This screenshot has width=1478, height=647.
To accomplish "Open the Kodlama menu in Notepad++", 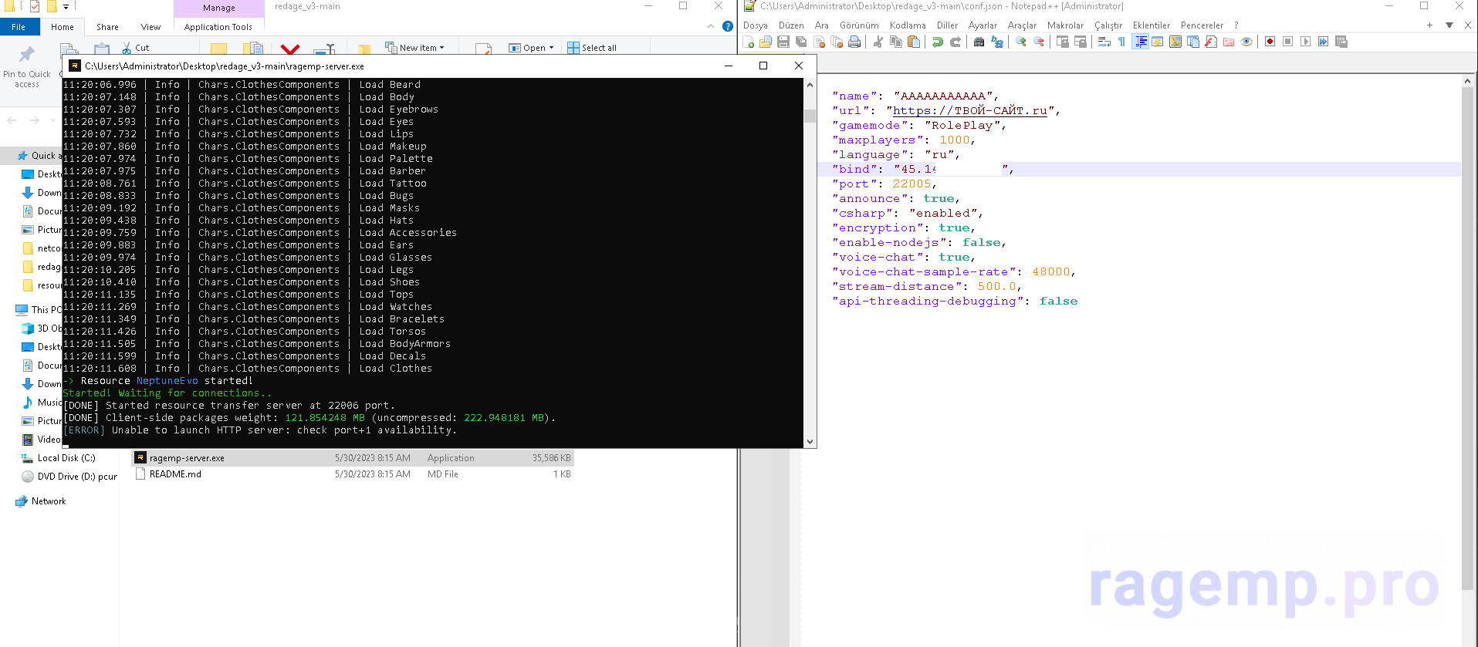I will 907,25.
